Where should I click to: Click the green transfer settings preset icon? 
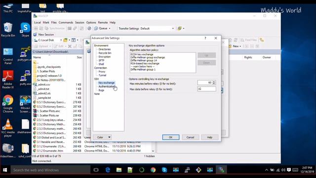180,29
